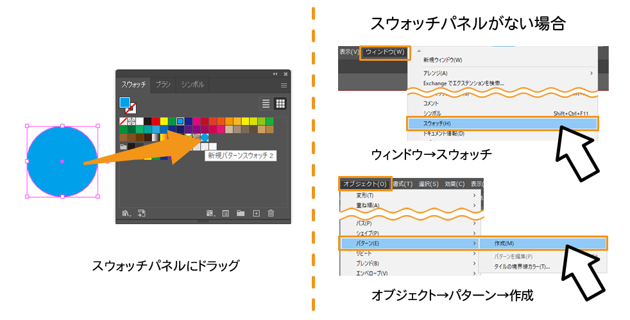Viewport: 630px width, 320px height.
Task: Switch swatches to list view
Action: tap(266, 104)
